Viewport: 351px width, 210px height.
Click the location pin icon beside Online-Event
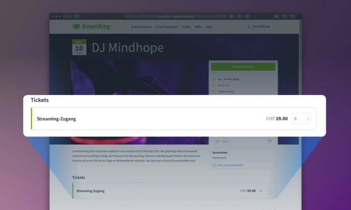pyautogui.click(x=214, y=91)
